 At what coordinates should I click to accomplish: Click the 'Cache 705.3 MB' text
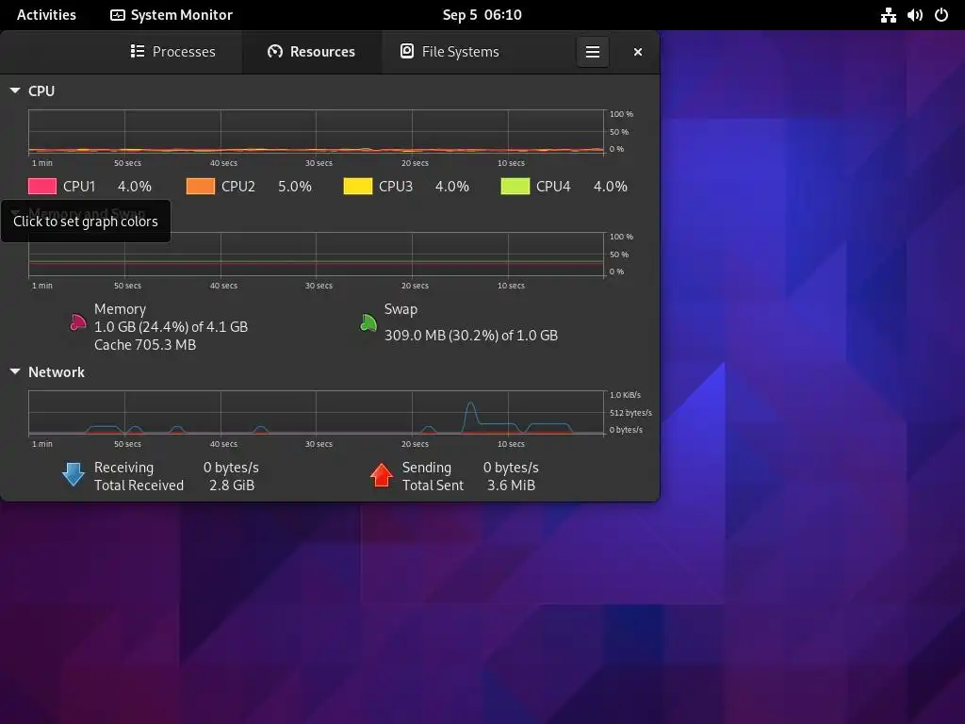pos(145,345)
